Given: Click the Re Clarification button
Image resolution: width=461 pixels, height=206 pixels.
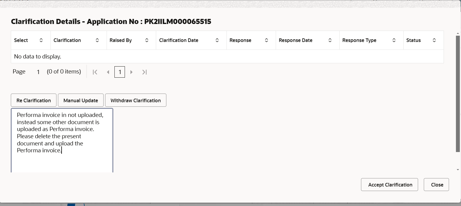Looking at the screenshot, I should (34, 100).
